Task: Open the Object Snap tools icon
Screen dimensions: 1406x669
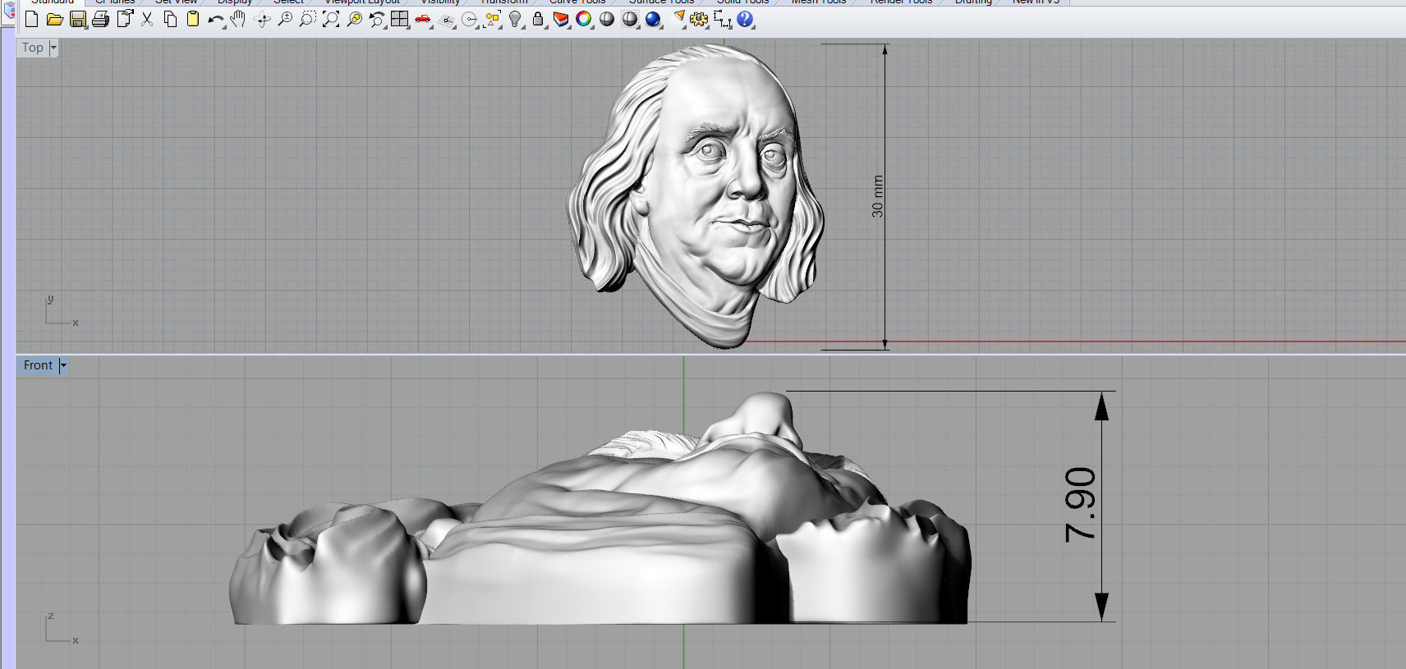Action: (470, 19)
